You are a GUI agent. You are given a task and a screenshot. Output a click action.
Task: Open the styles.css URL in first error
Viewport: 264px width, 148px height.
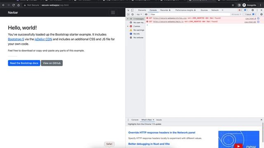(170, 18)
